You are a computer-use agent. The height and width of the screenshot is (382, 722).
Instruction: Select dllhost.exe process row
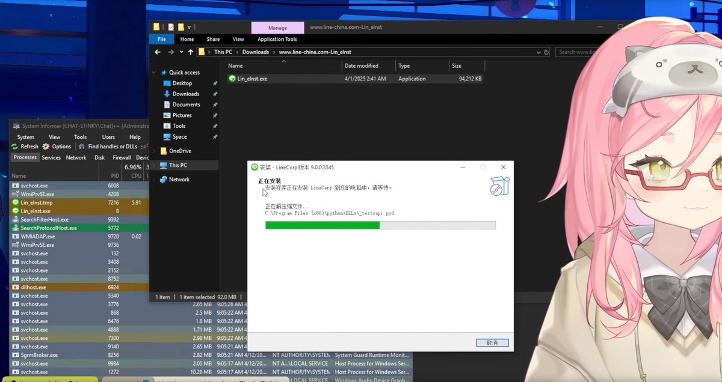pos(79,287)
